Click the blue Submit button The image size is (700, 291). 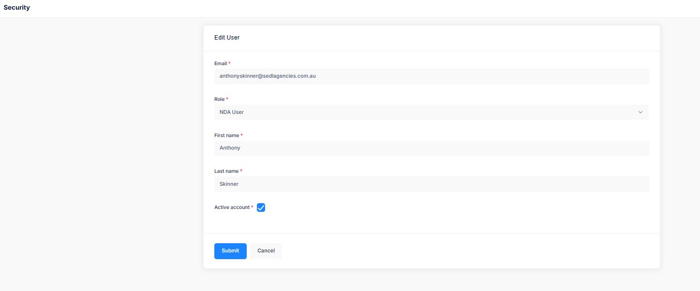pyautogui.click(x=230, y=251)
